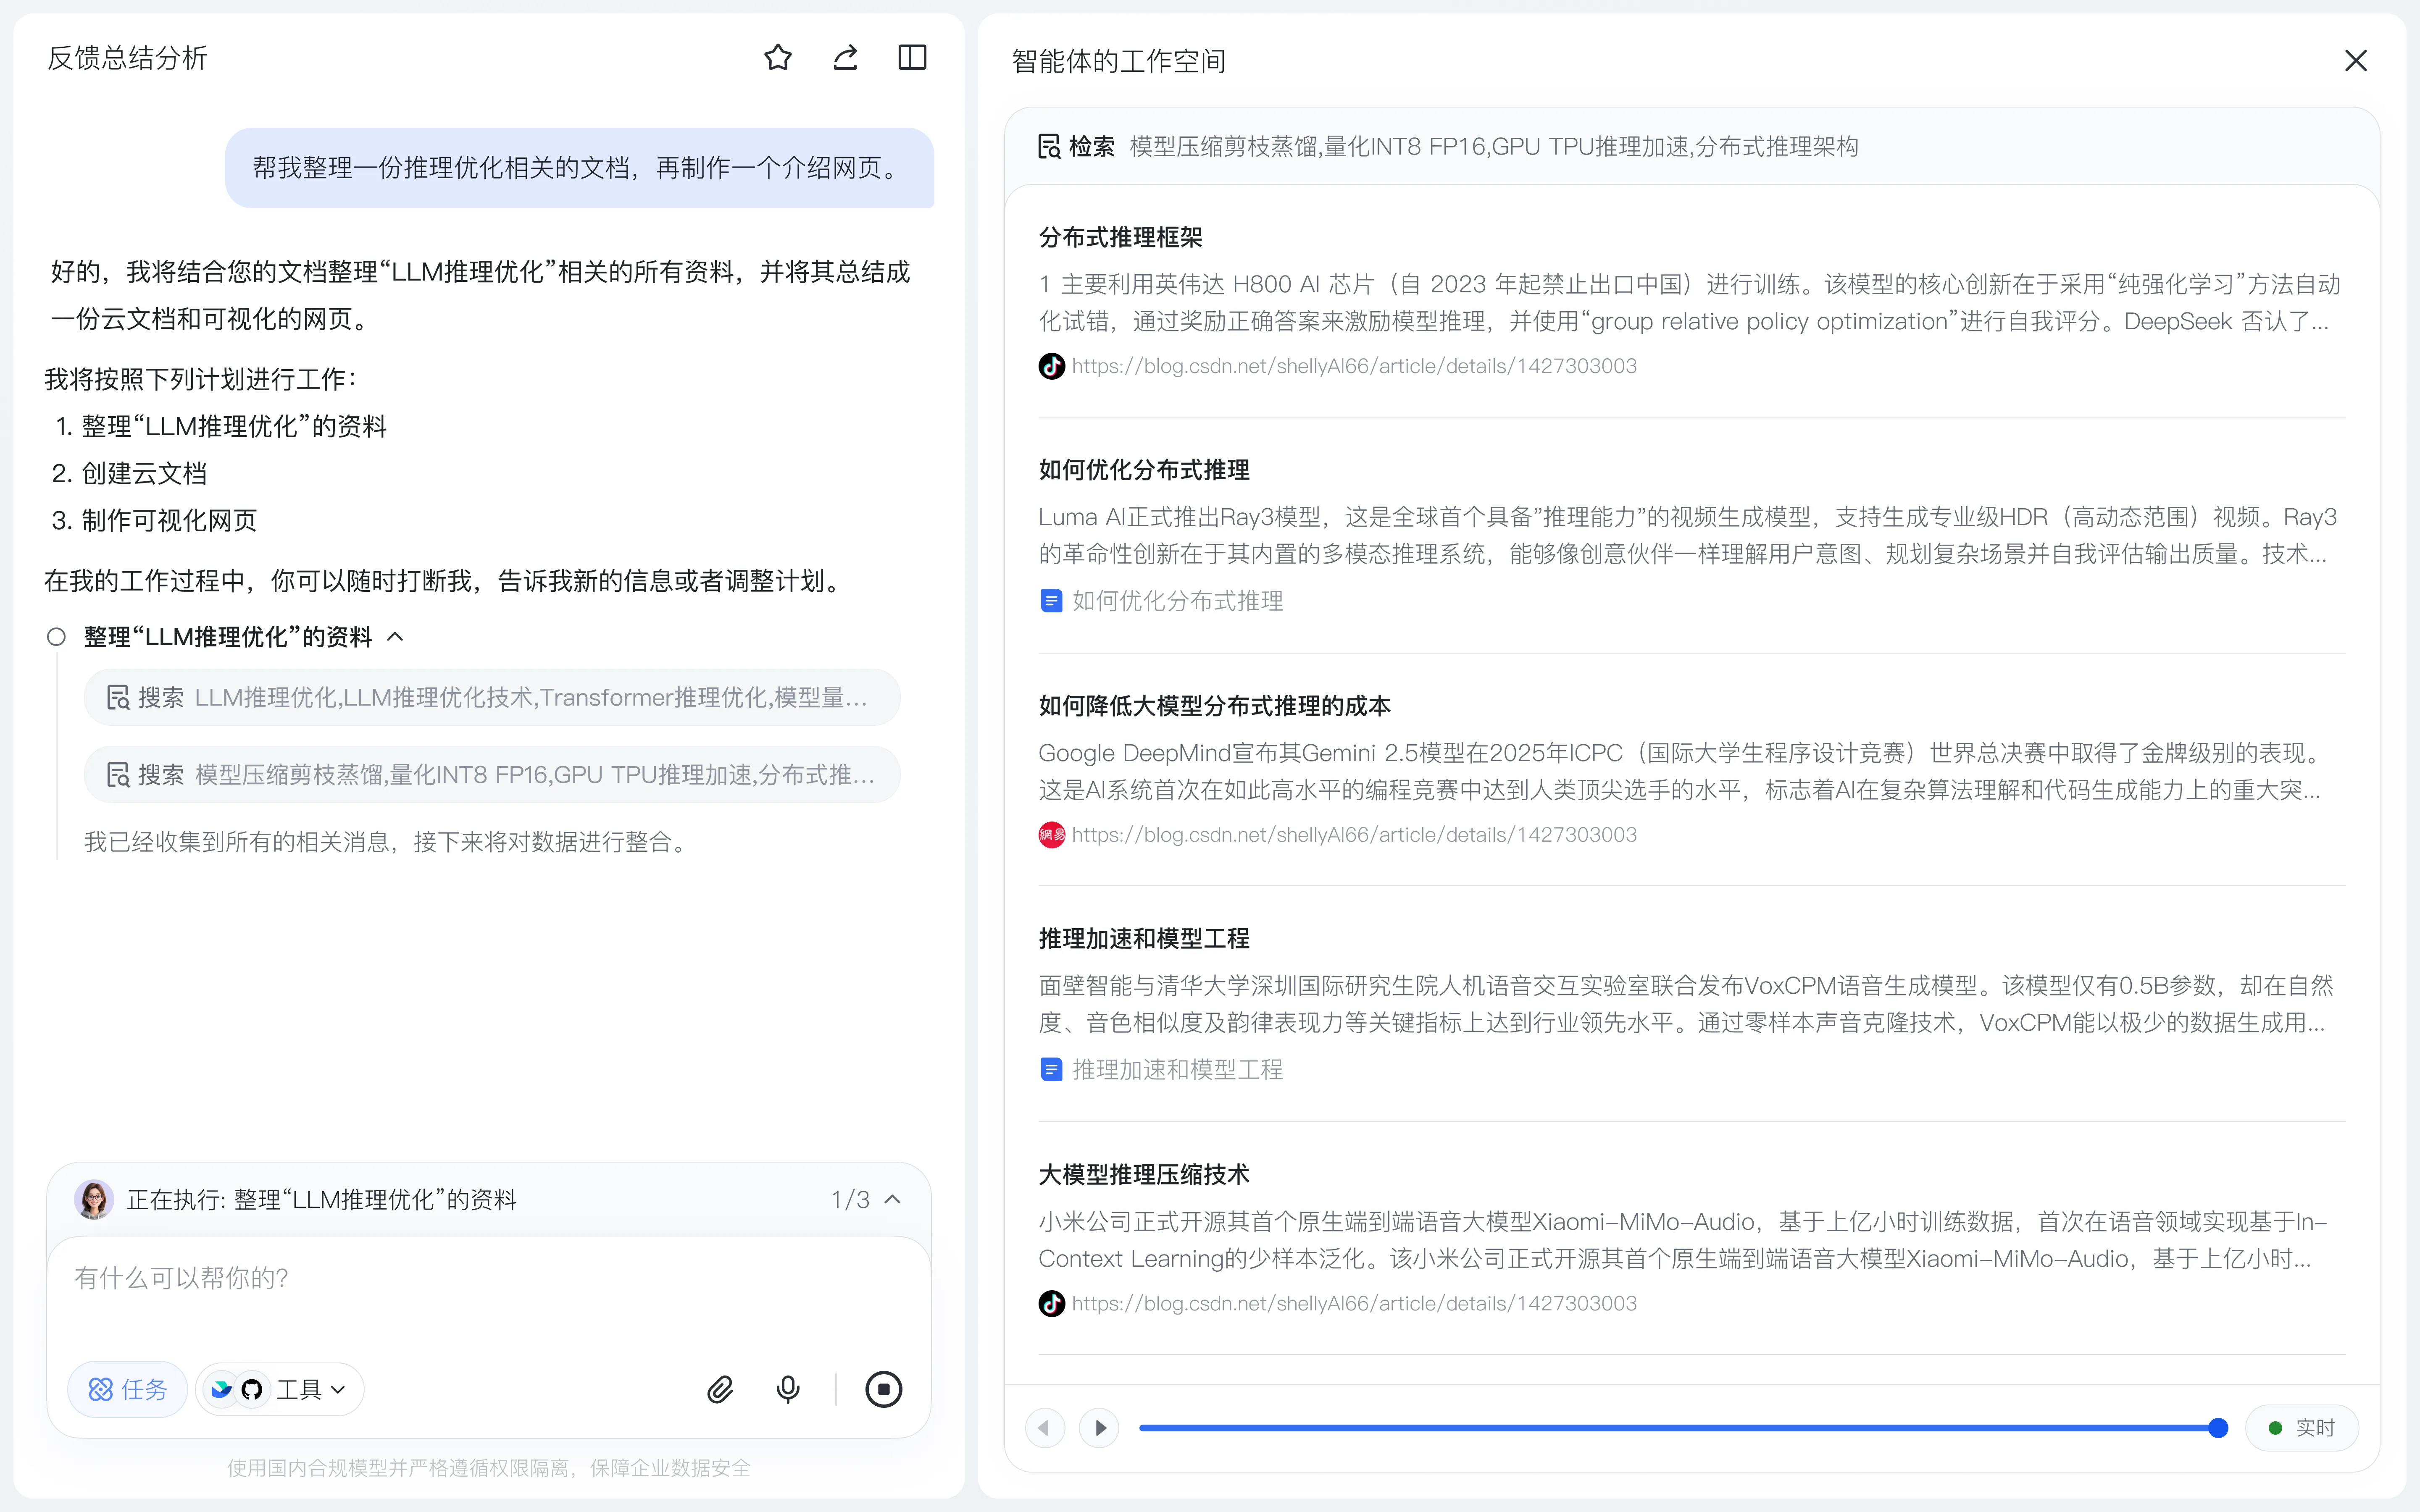Click the 检索 search icon in workspace header
Screen dimensions: 2420x1512
(x=1049, y=147)
